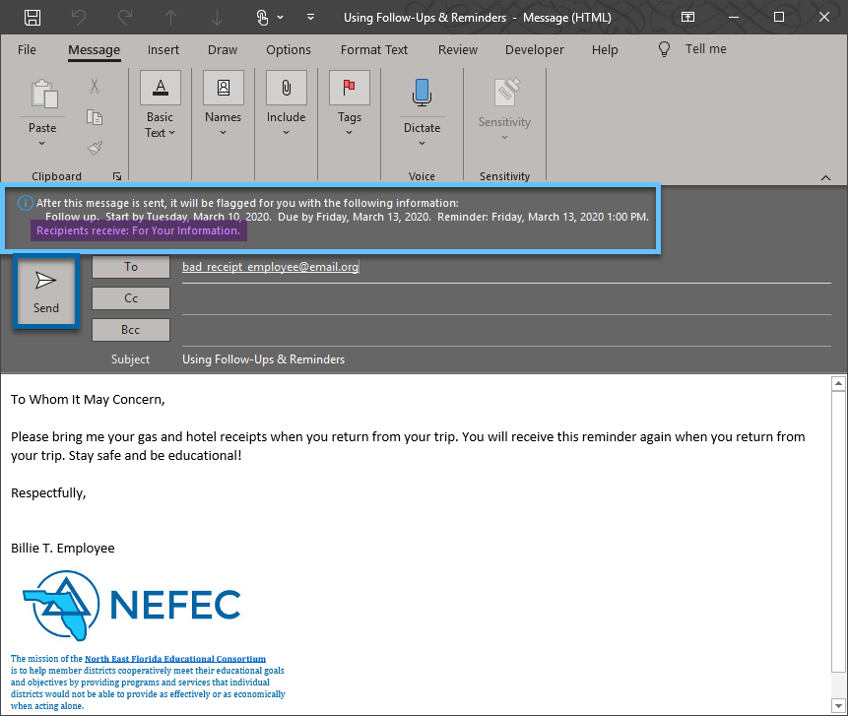The image size is (848, 716).
Task: Go to the Options tab
Action: [289, 50]
